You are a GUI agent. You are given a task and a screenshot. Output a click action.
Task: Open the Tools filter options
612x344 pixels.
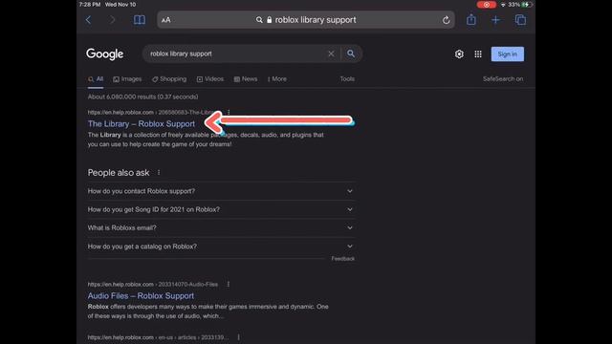(x=347, y=78)
